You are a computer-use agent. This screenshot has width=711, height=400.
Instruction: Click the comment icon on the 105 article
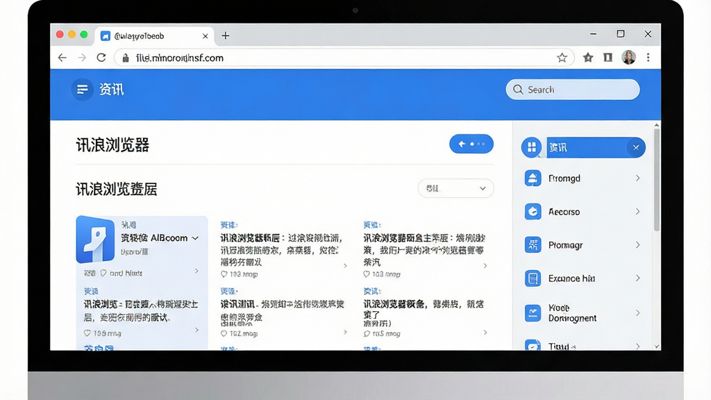367,334
